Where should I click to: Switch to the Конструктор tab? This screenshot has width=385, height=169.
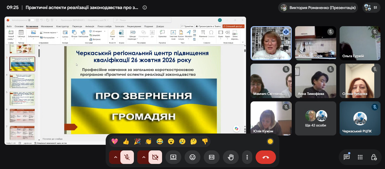[63, 26]
